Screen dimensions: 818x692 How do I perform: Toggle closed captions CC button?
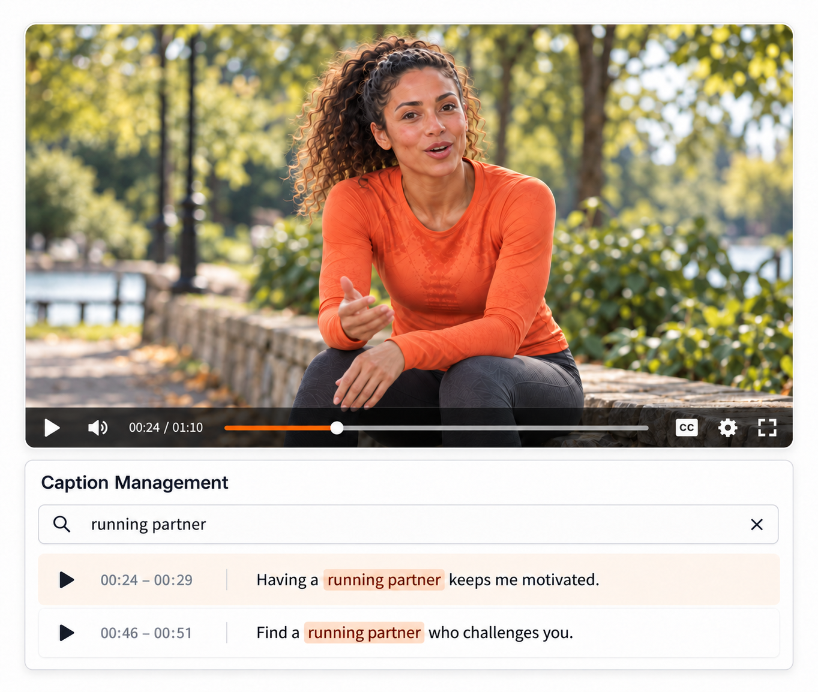687,428
